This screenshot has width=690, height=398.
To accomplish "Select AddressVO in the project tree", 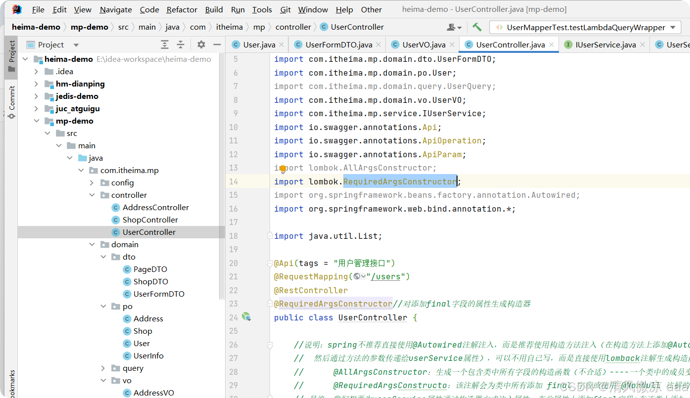I will pyautogui.click(x=154, y=393).
